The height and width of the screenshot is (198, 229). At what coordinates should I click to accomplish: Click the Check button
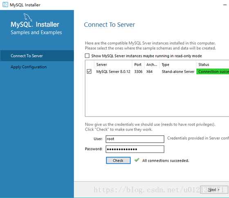pos(118,161)
